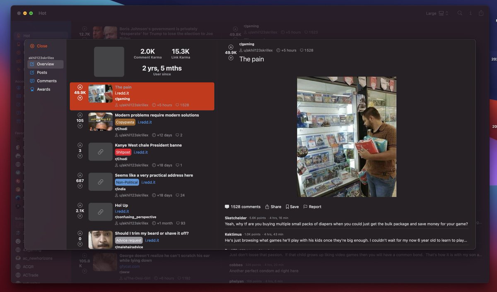This screenshot has width=497, height=292.
Task: Downvote the 'Hol Up' post
Action: click(x=80, y=216)
